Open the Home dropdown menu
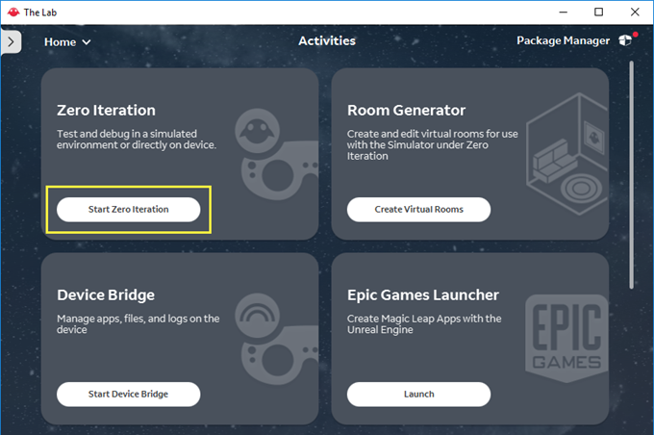Image resolution: width=654 pixels, height=435 pixels. tap(67, 42)
